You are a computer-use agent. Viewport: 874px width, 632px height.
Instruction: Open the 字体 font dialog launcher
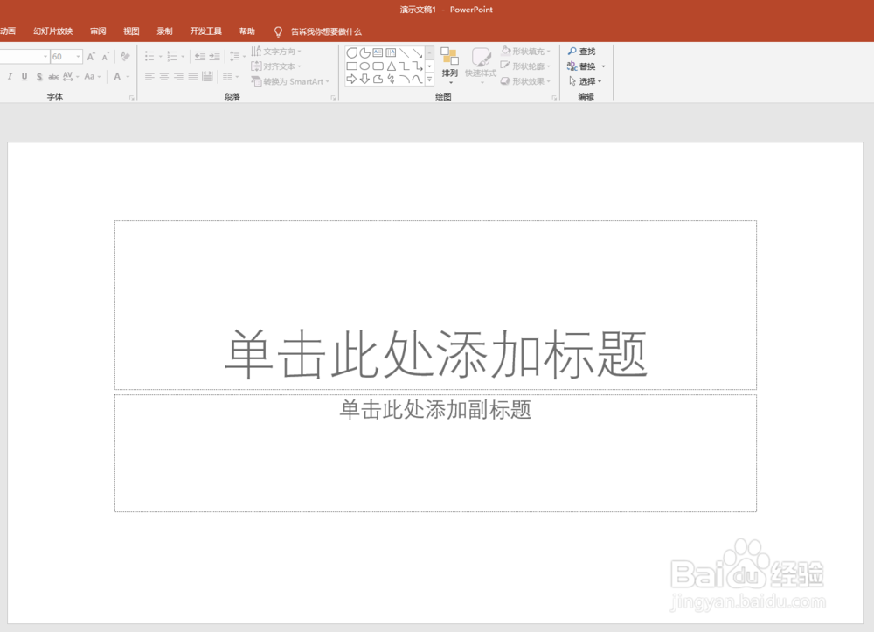click(x=132, y=98)
